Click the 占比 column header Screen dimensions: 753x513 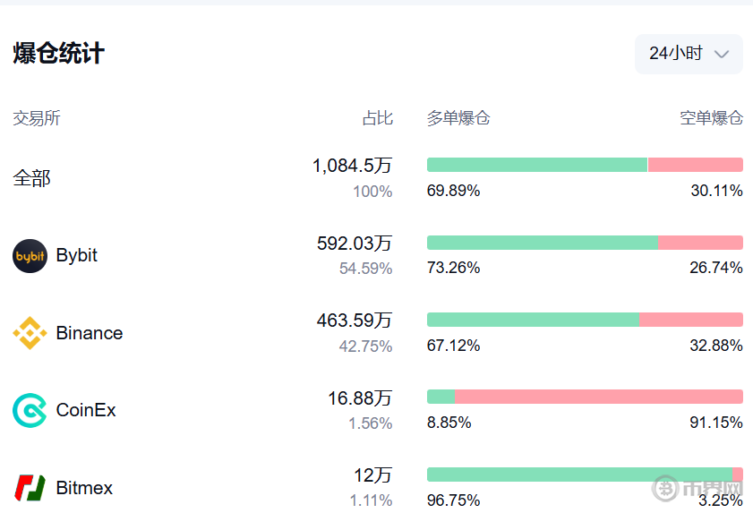coord(377,118)
